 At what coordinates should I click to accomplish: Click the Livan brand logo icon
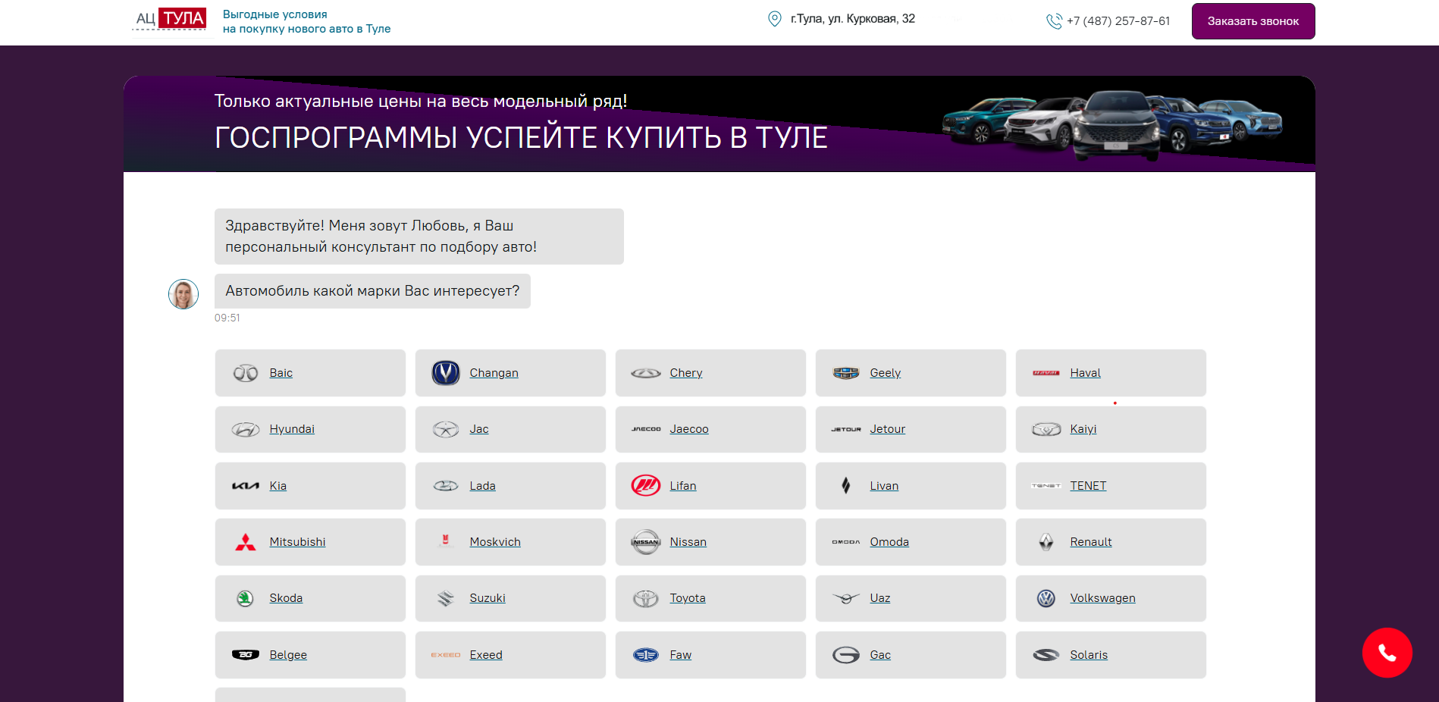click(846, 486)
